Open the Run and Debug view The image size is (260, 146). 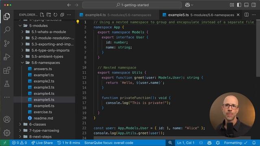[7, 57]
